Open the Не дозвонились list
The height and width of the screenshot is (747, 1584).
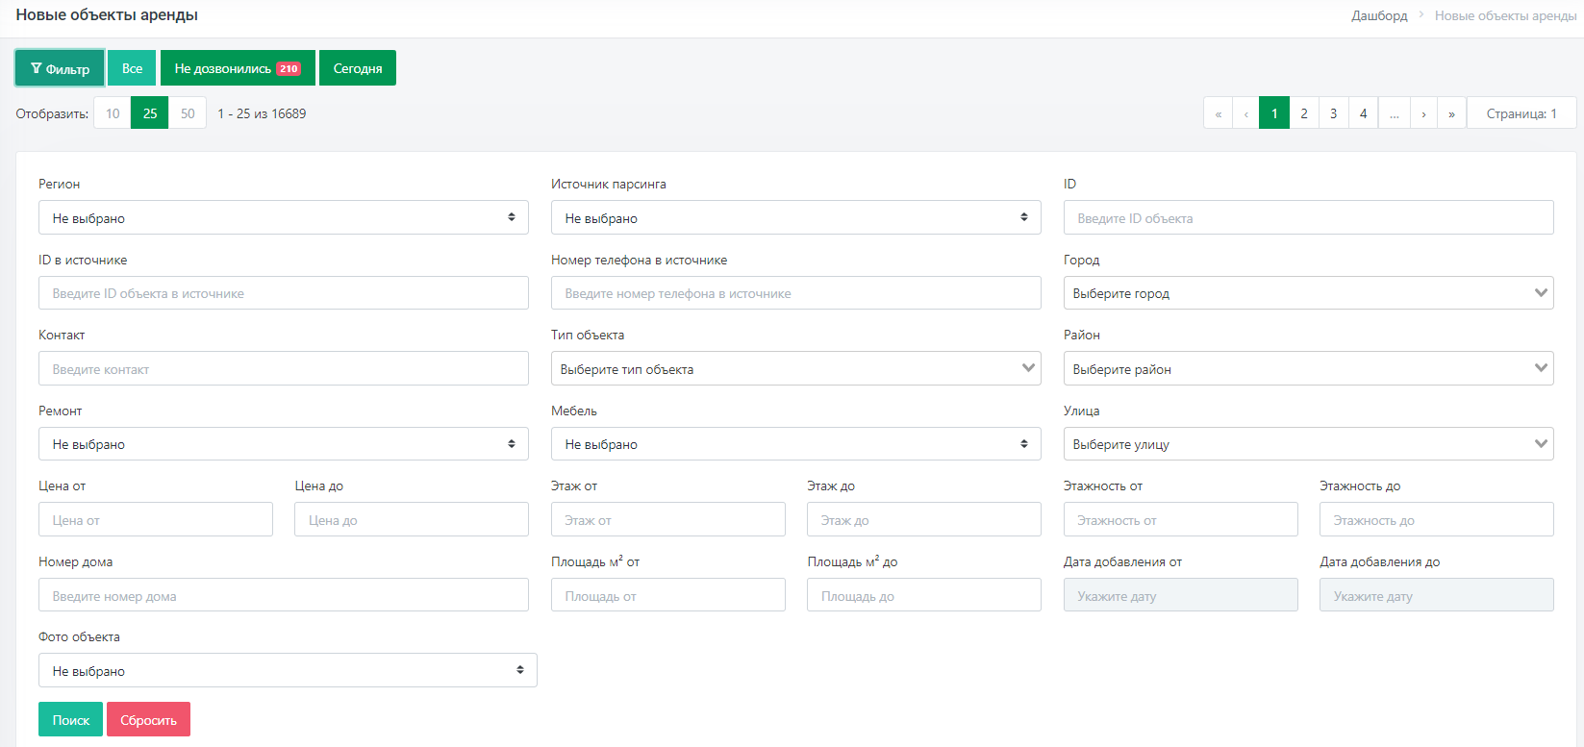click(x=238, y=68)
